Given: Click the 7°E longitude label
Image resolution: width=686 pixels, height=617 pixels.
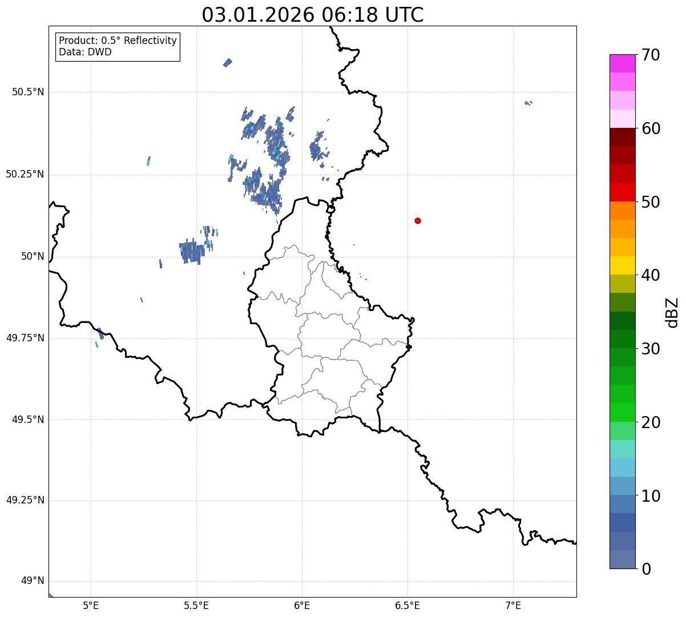Looking at the screenshot, I should tap(513, 605).
